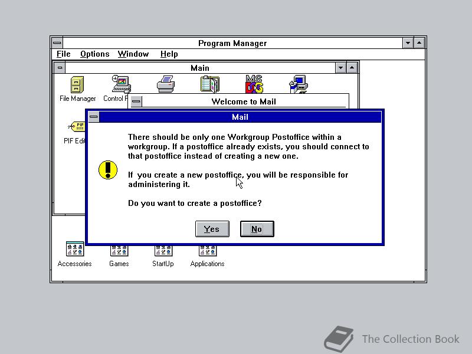The width and height of the screenshot is (472, 354).
Task: Open the Welcome to Mail control menu box
Action: click(x=136, y=101)
